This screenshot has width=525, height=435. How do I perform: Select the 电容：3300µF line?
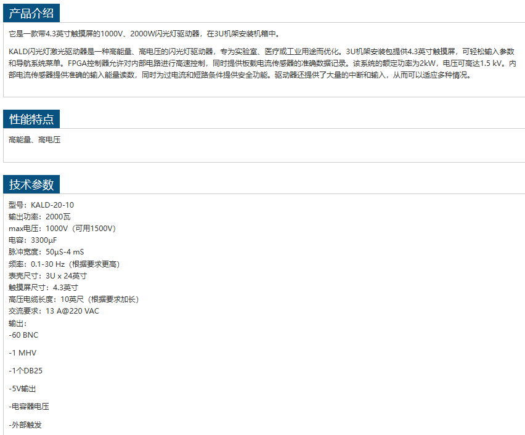tap(33, 240)
